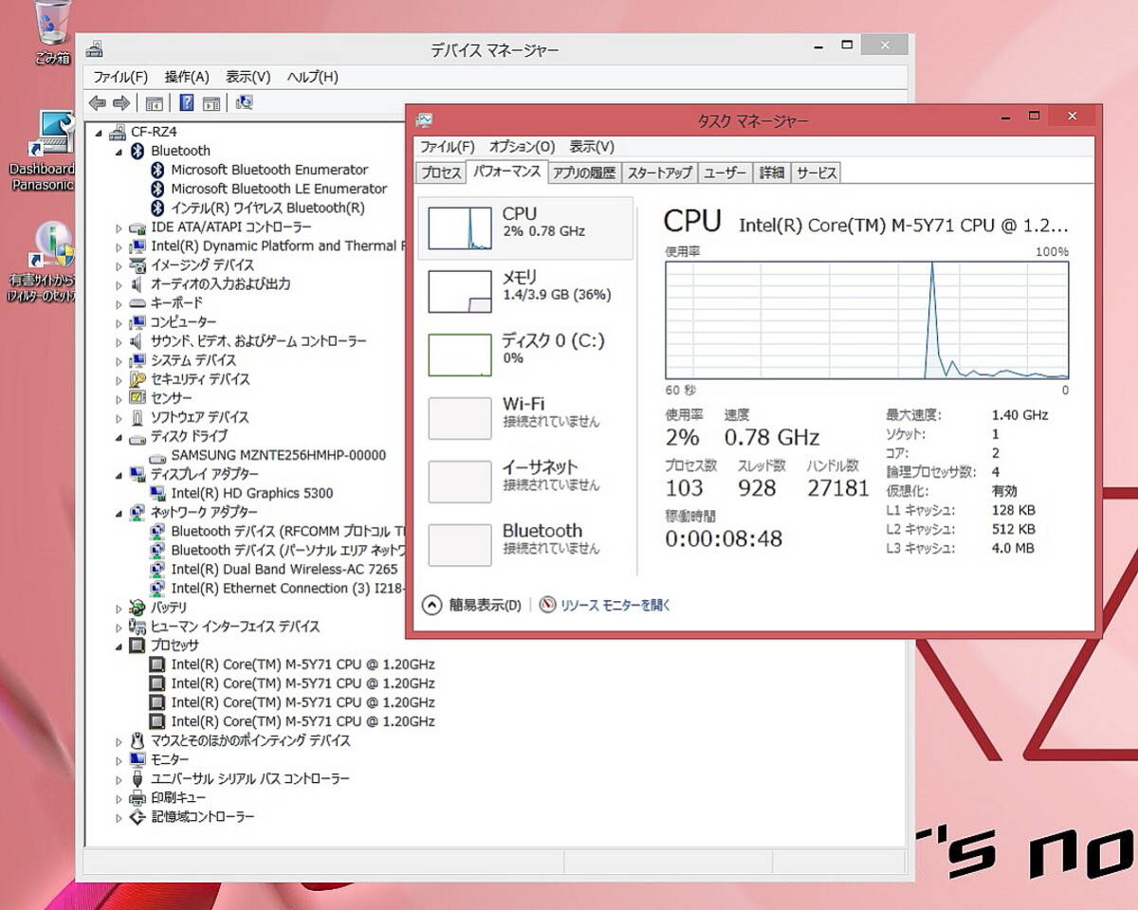Select Microsoft Bluetooth Enumerator in the tree
Screen dimensions: 1138x910
point(269,170)
